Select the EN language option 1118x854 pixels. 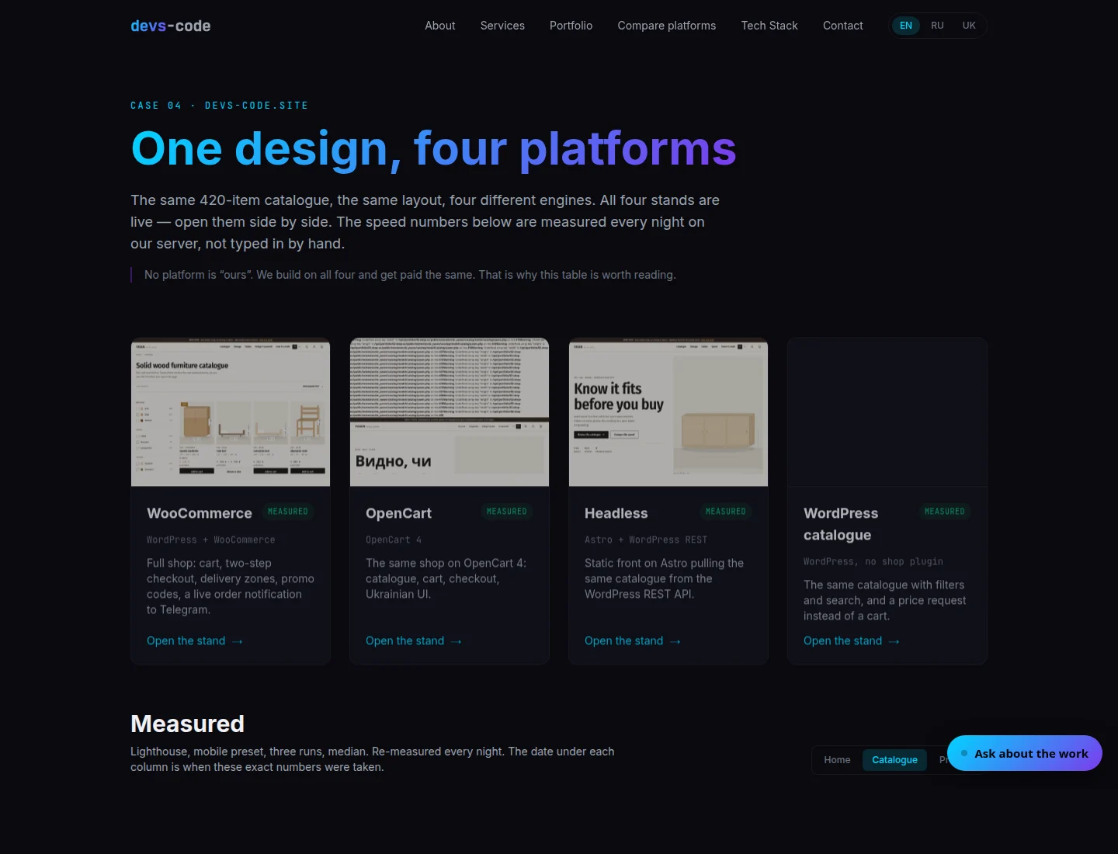pos(906,26)
